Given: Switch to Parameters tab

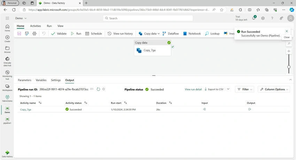Looking at the screenshot, I should [x=24, y=80].
